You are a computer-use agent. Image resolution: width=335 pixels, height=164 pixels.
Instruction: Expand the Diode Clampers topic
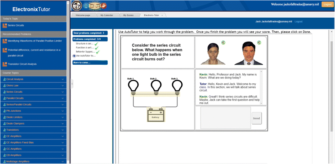[x=62, y=123]
